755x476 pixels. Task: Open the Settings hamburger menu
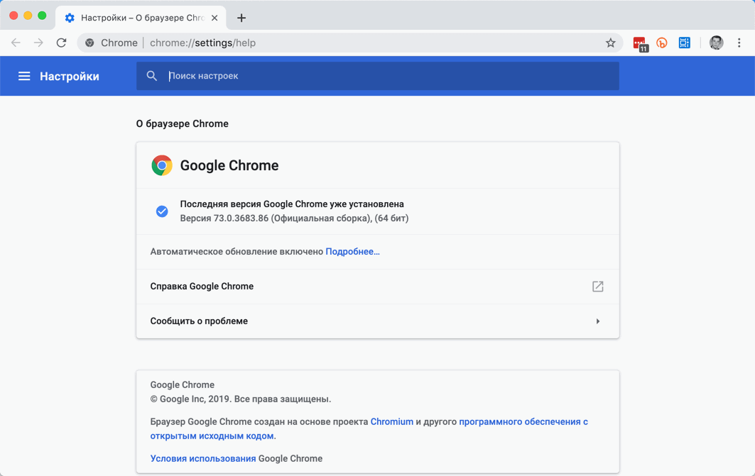tap(24, 76)
